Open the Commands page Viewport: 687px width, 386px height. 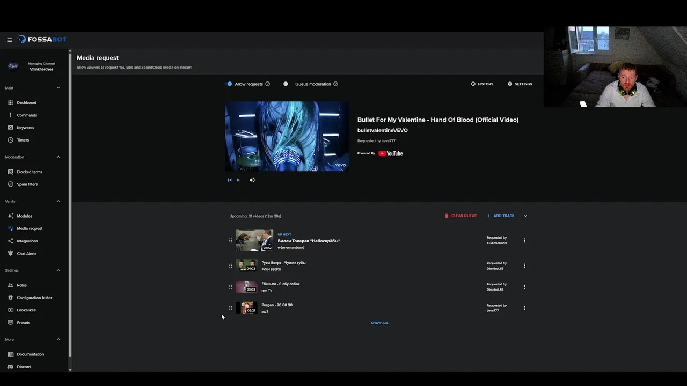[x=27, y=115]
